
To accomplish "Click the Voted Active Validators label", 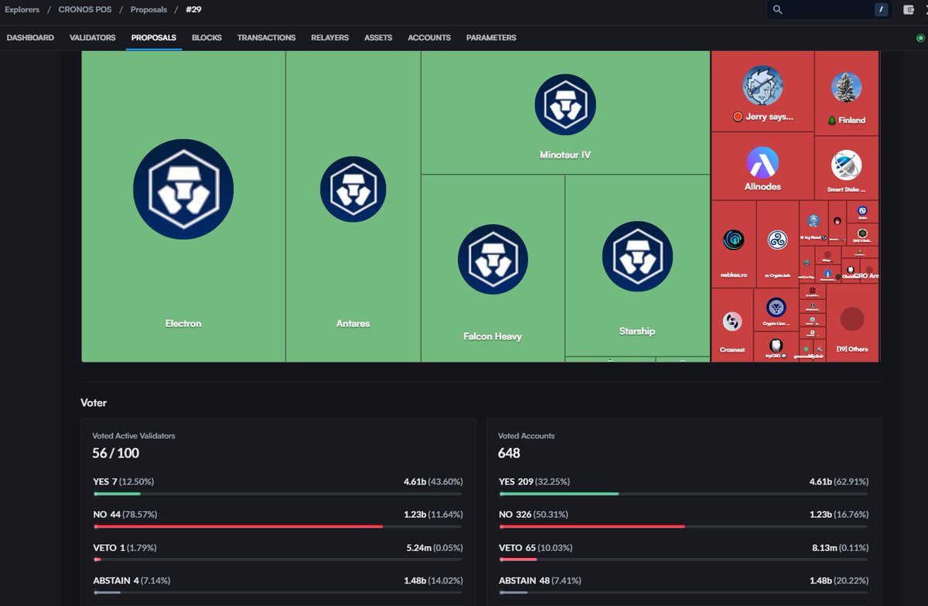I will (x=134, y=436).
